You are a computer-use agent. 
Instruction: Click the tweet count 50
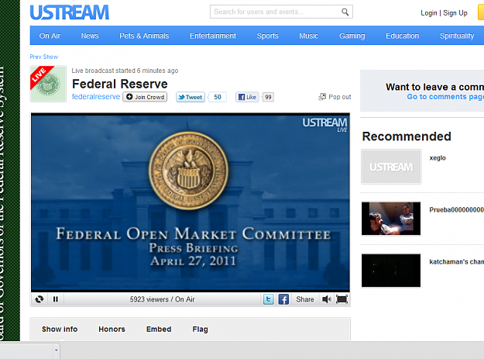tap(218, 97)
